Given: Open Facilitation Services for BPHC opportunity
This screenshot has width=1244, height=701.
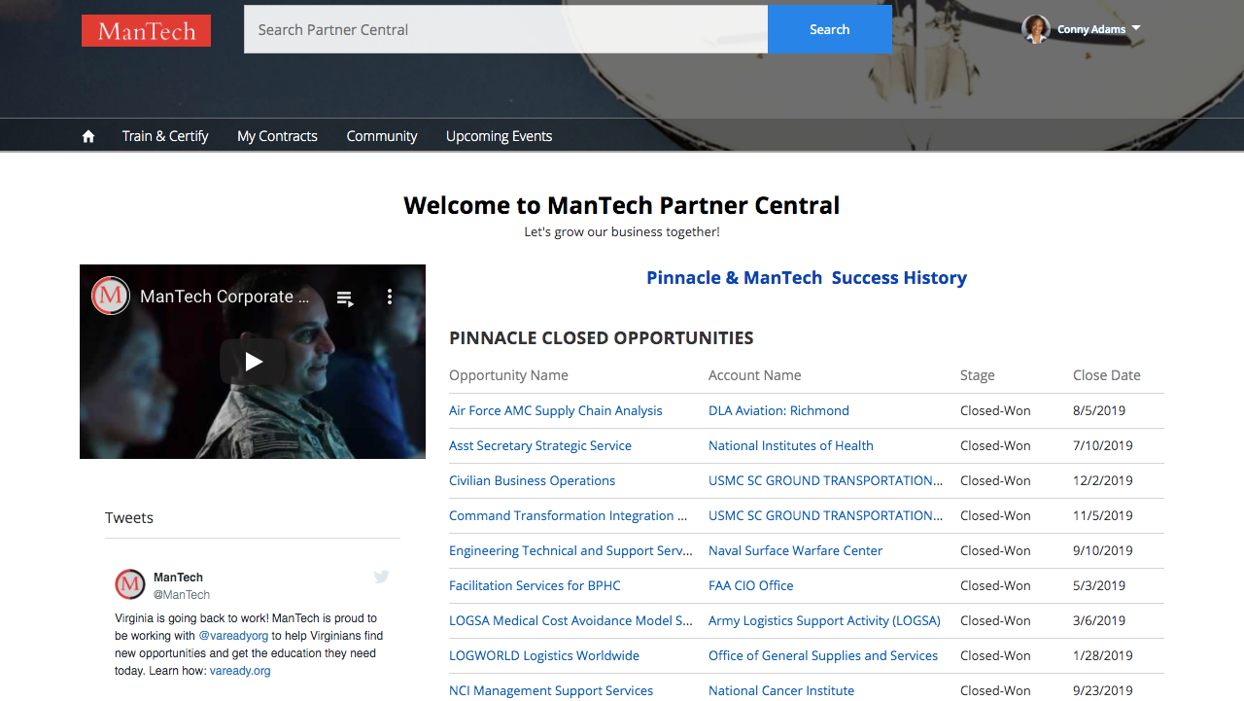Looking at the screenshot, I should pyautogui.click(x=535, y=585).
